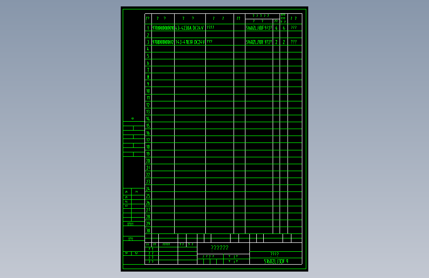Select row number 2 in the parts list
The height and width of the screenshot is (278, 429).
tap(148, 35)
